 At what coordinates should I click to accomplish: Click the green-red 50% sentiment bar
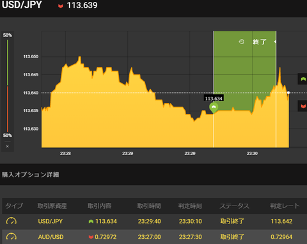8,86
